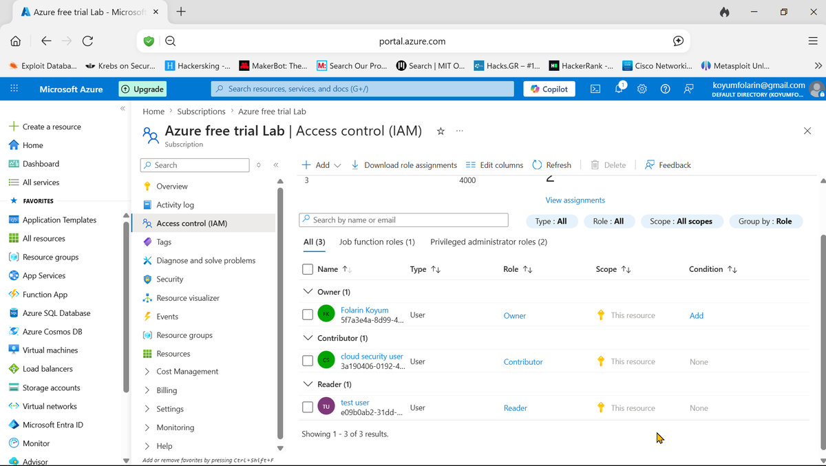Open the HackerRank bookmark
The height and width of the screenshot is (466, 826).
pos(582,66)
